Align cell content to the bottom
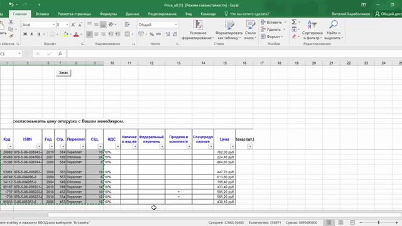The width and height of the screenshot is (402, 226). coord(103,24)
